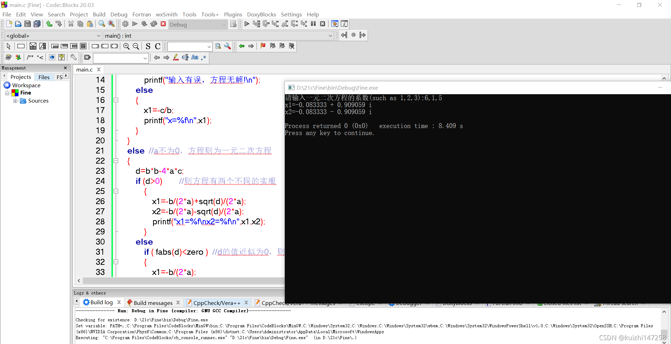Collapse the code fold at line 16

(116, 100)
